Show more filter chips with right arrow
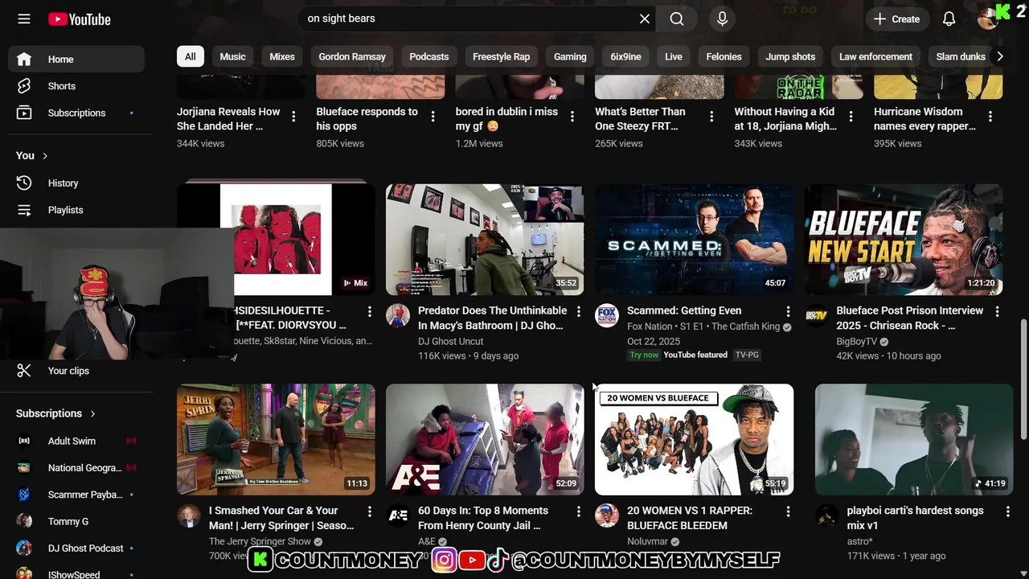The height and width of the screenshot is (579, 1029). 999,56
